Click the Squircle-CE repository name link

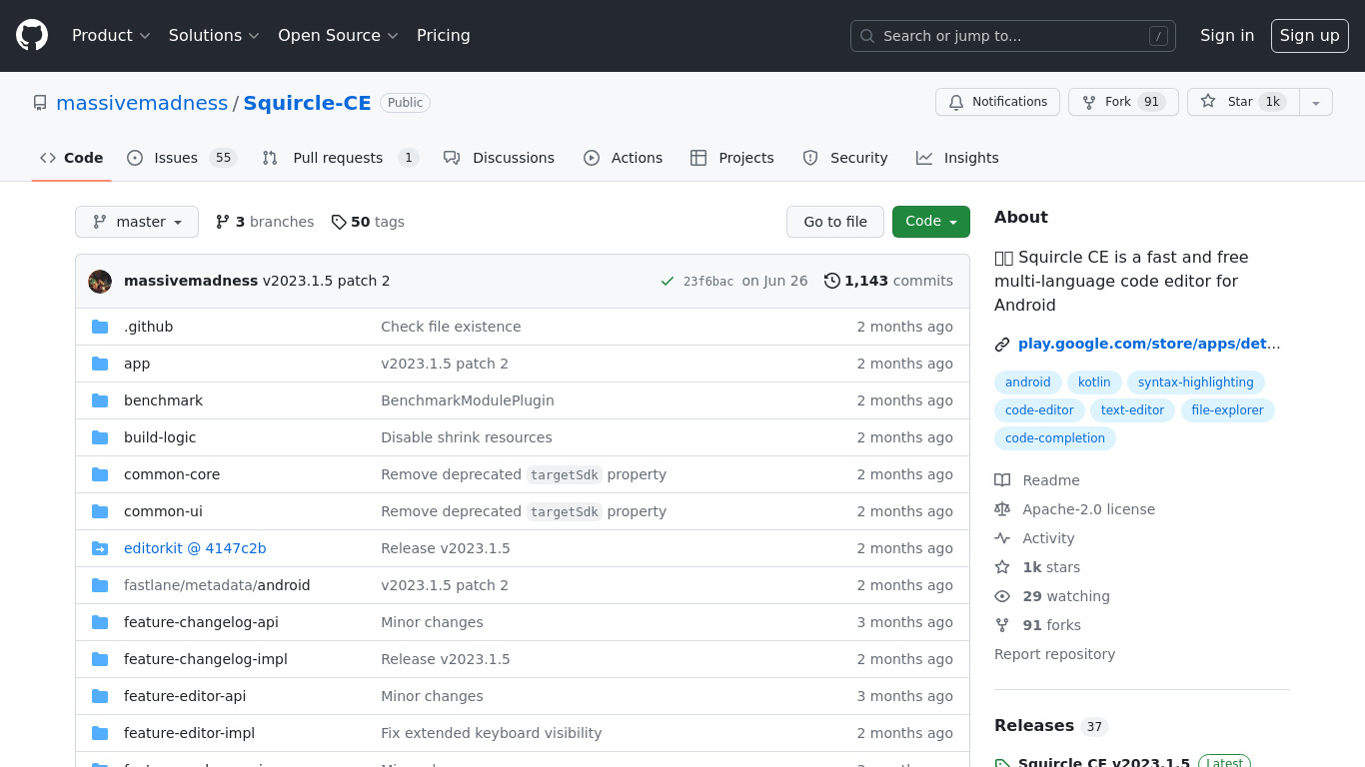point(308,103)
